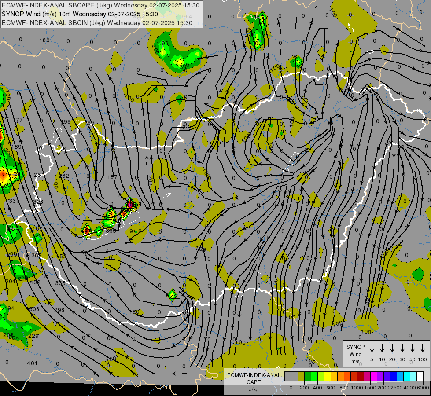Click the 91.2 station value on map
Image resolution: width=431 pixels, height=396 pixels.
(x=135, y=231)
